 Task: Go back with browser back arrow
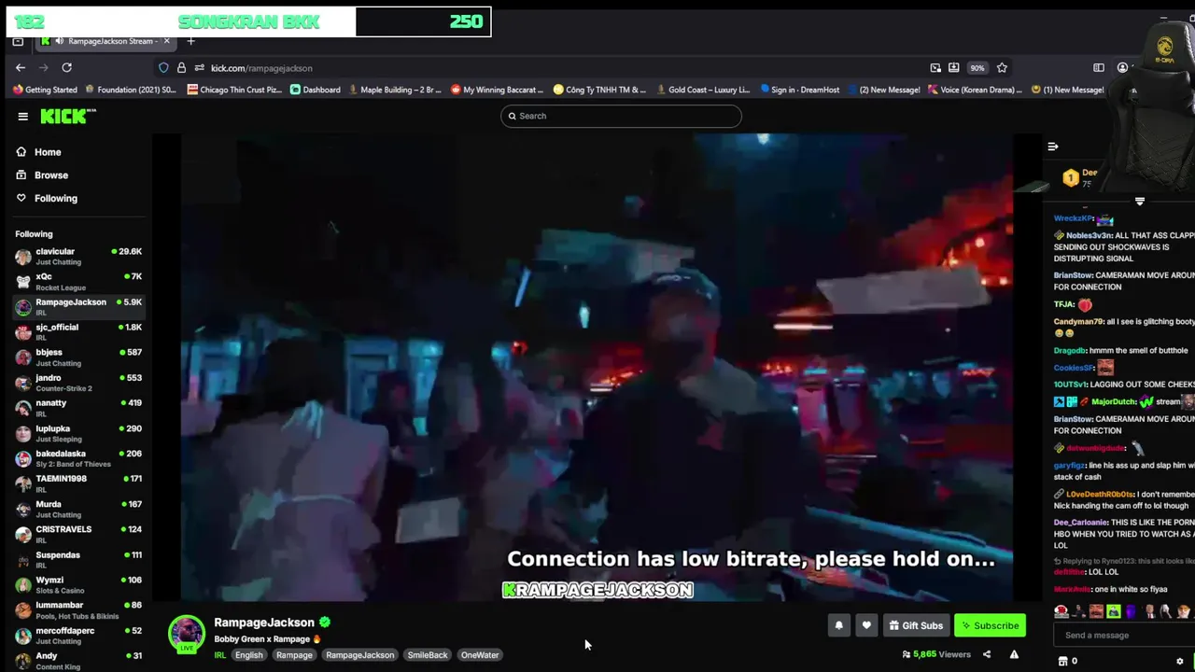(x=21, y=68)
